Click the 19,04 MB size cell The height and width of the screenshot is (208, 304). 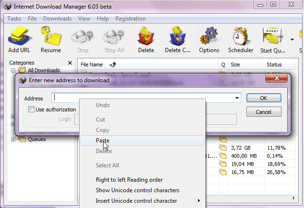point(242,164)
